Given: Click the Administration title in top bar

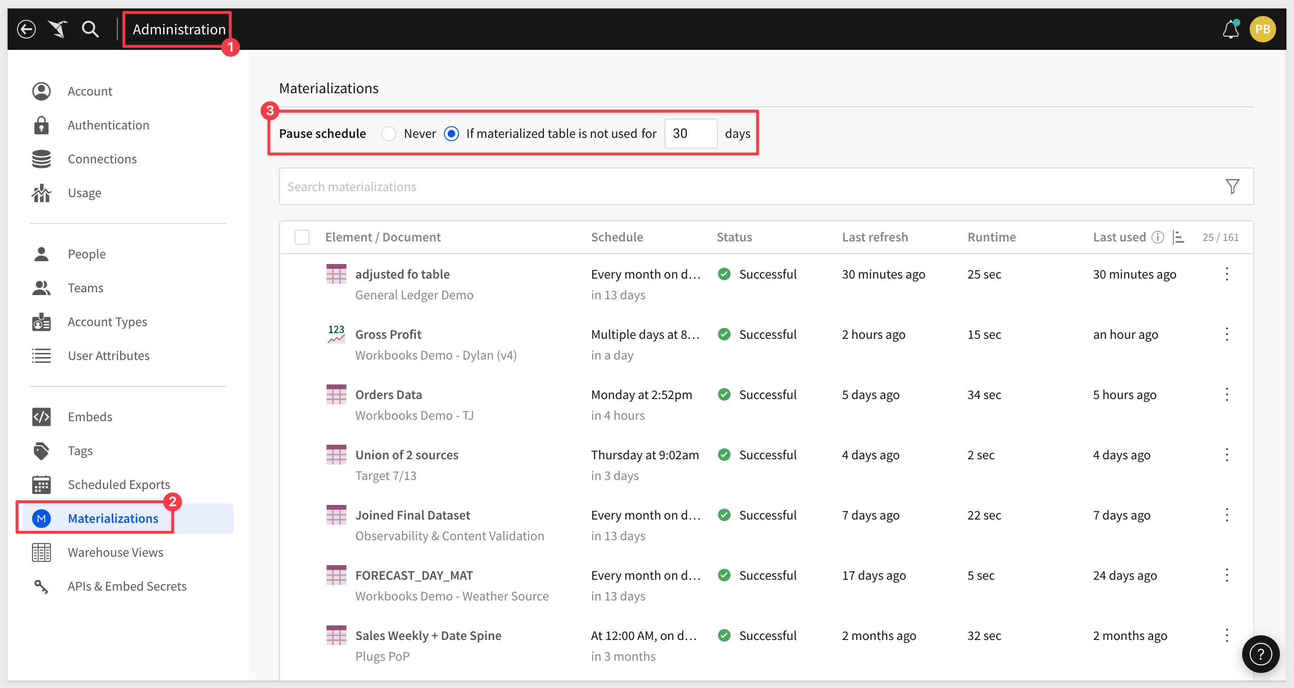Looking at the screenshot, I should [x=179, y=29].
